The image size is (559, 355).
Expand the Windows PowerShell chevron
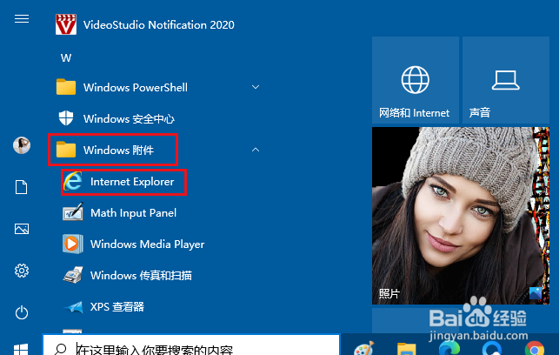coord(256,87)
